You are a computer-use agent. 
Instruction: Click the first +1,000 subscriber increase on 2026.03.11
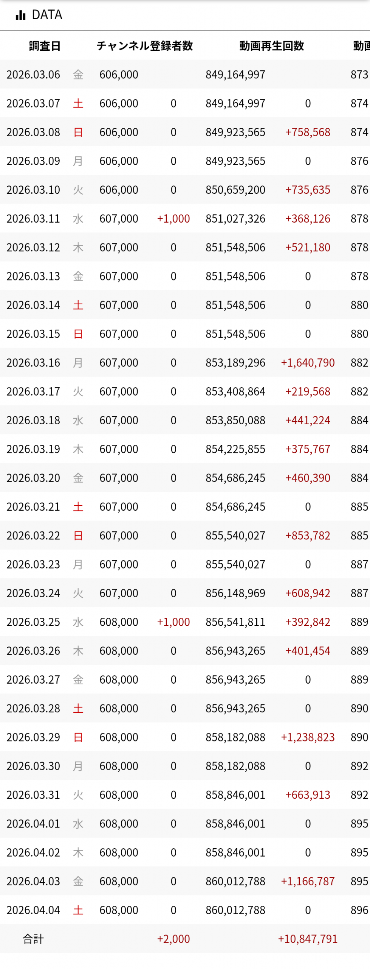[x=173, y=218]
